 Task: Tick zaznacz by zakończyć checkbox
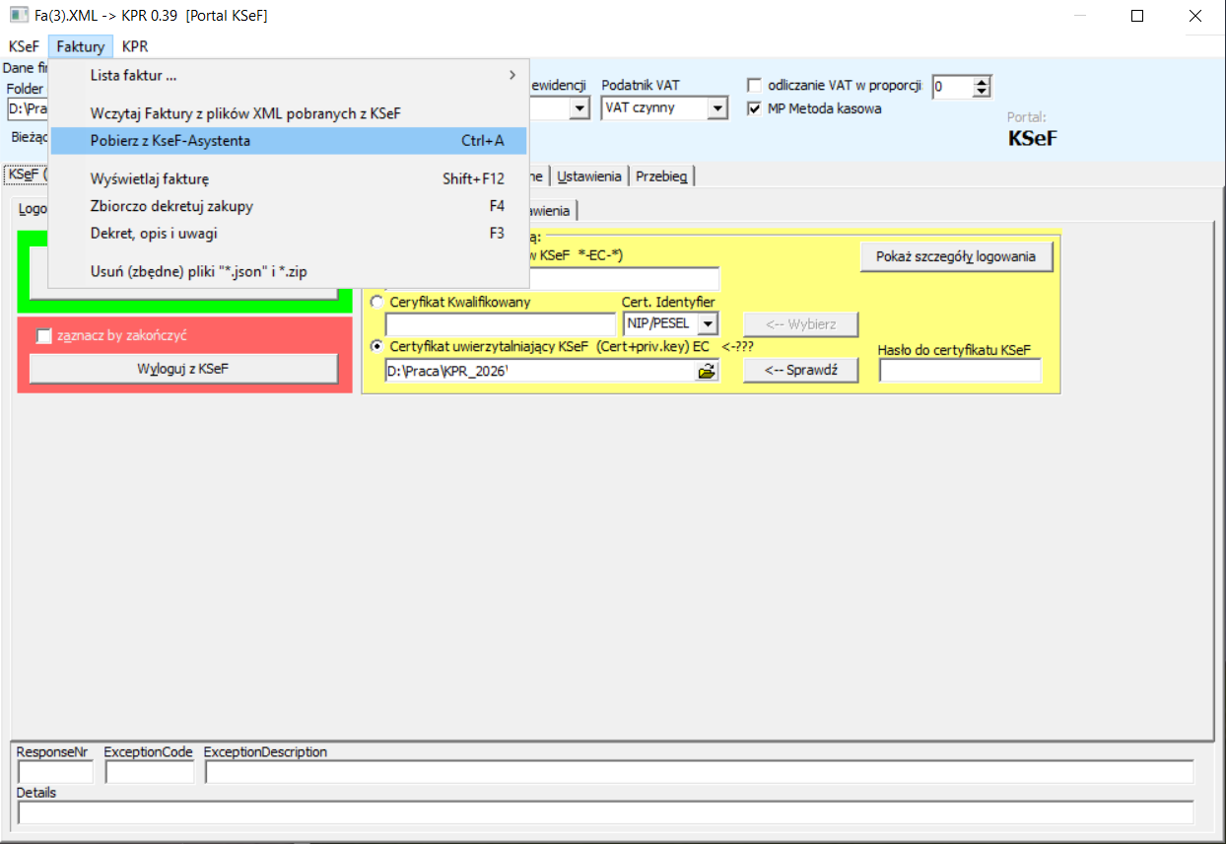pyautogui.click(x=43, y=336)
